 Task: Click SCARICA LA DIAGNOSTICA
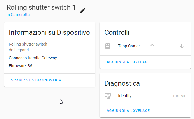[36, 80]
